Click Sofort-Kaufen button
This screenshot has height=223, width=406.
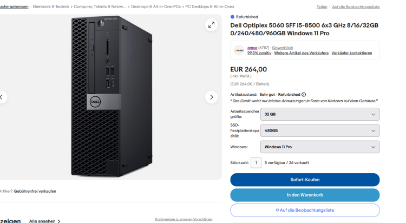(305, 180)
